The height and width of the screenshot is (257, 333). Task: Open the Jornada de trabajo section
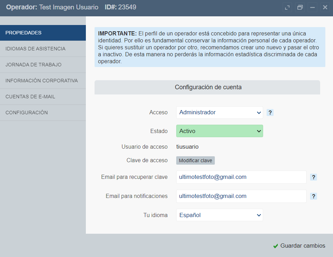click(x=43, y=65)
